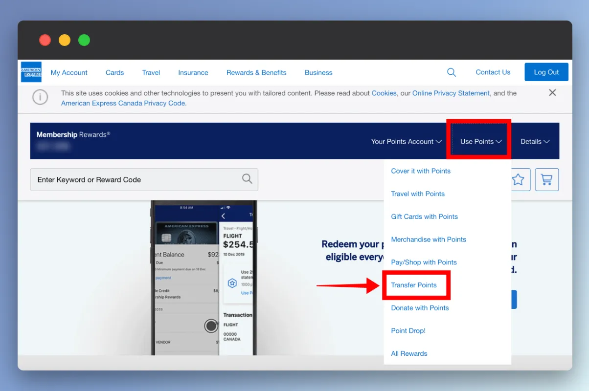This screenshot has height=391, width=589.
Task: Collapse the Use Points dropdown
Action: coord(481,141)
